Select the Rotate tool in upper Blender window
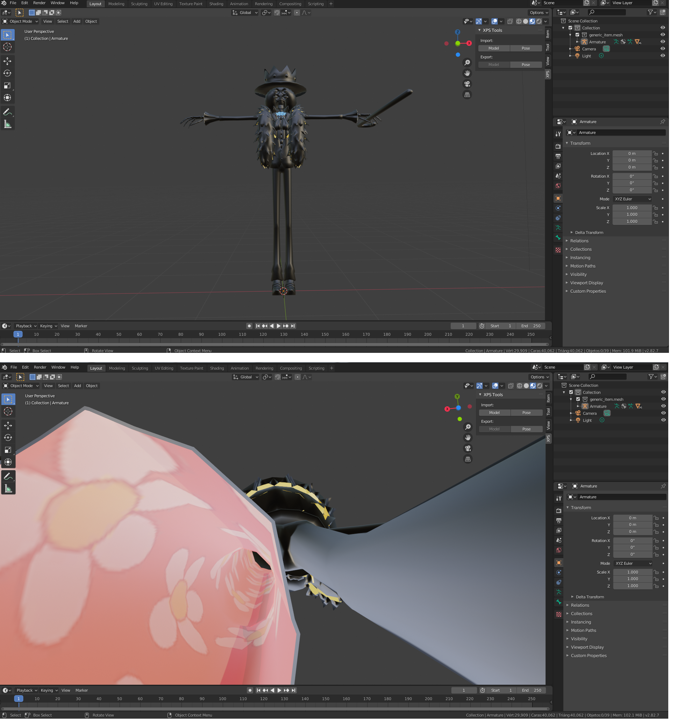The width and height of the screenshot is (677, 726). pos(7,73)
